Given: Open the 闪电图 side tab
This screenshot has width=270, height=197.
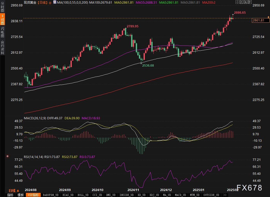Looking at the screenshot, I should [2, 32].
